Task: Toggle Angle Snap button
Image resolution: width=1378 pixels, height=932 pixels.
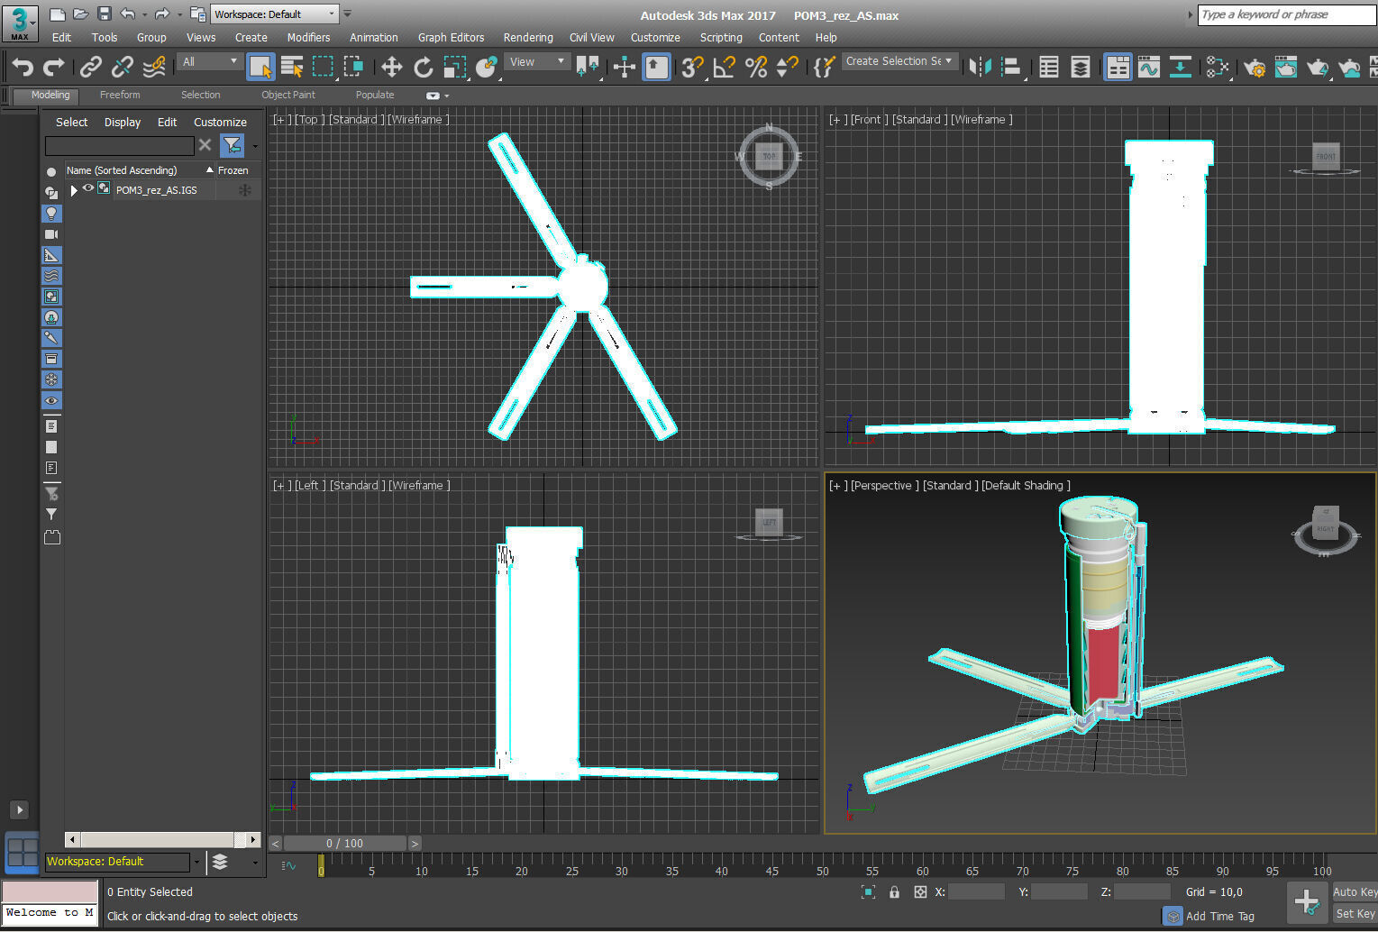Action: coord(724,67)
